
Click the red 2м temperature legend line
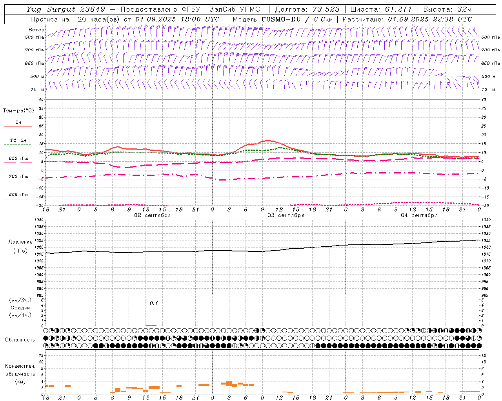[18, 127]
